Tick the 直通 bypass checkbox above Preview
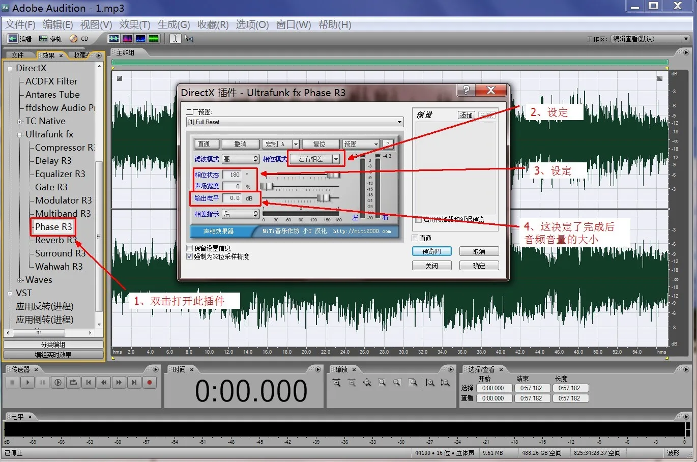 pyautogui.click(x=415, y=238)
